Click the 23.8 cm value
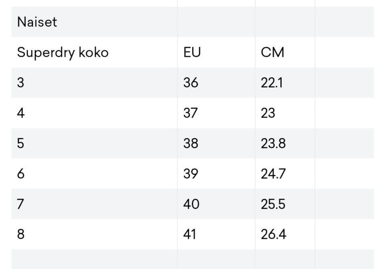The height and width of the screenshot is (269, 385). click(273, 143)
